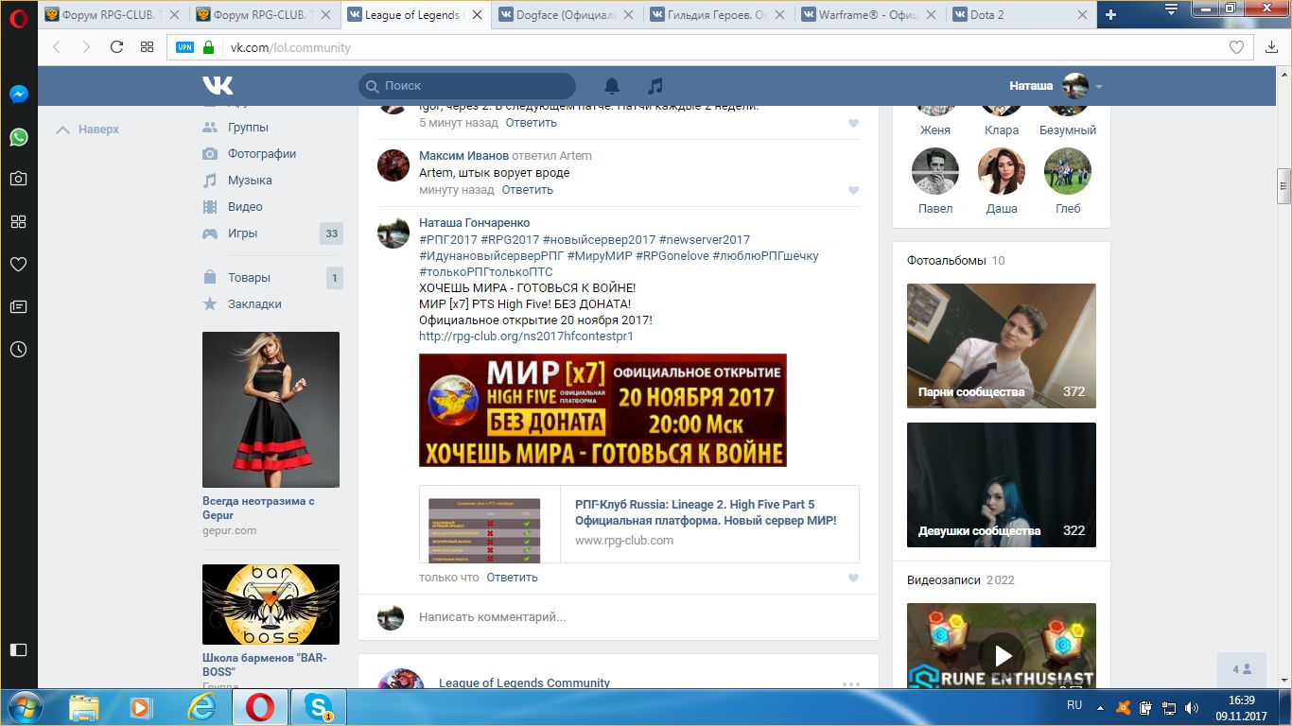
Task: Reload the page with refresh icon
Action: coord(116,47)
